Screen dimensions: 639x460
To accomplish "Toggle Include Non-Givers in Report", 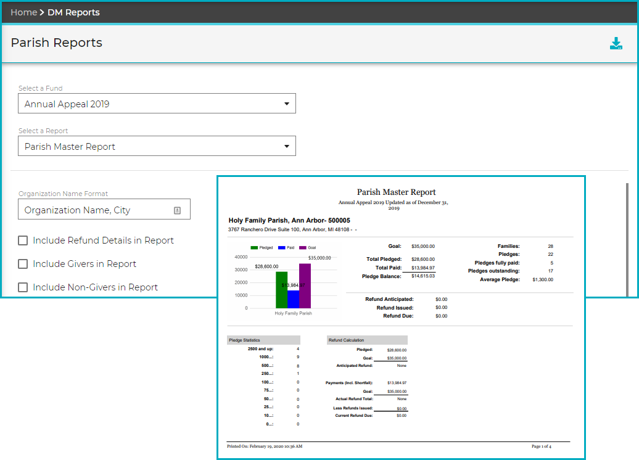I will pyautogui.click(x=23, y=287).
